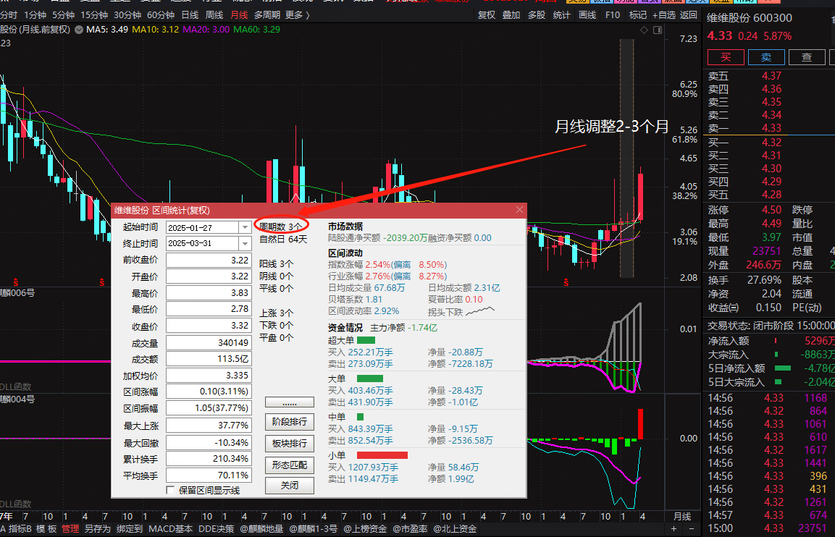Click the 买一 4.32 order book row
Screen dimensions: 835x537
(x=769, y=142)
